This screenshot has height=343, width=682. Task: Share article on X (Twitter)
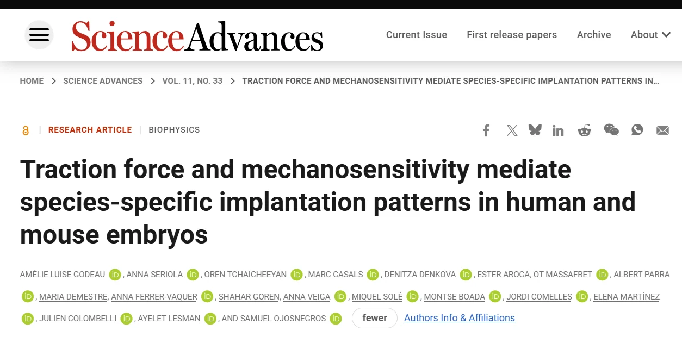tap(512, 130)
